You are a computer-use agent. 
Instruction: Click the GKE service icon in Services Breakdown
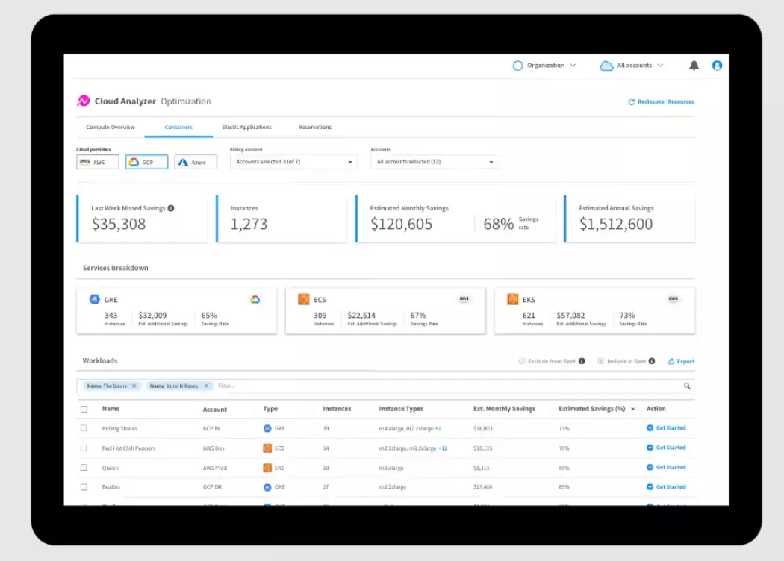94,299
